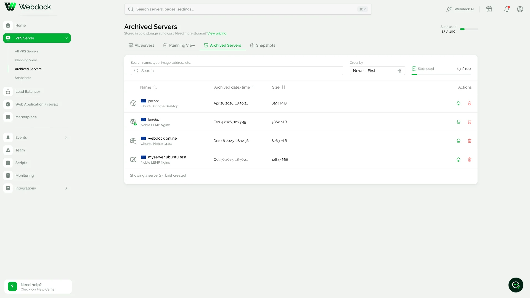
Task: Click the Integrations sidebar icon
Action: [x=8, y=188]
